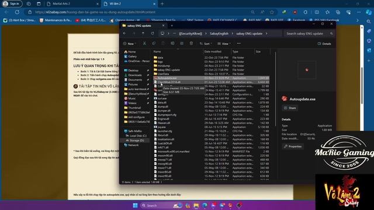The image size is (374, 210).
Task: Click the Paste icon in Explorer toolbar
Action: 163,44
